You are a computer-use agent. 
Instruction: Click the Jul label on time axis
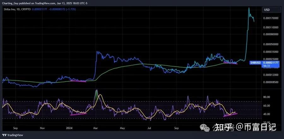(x=150, y=129)
